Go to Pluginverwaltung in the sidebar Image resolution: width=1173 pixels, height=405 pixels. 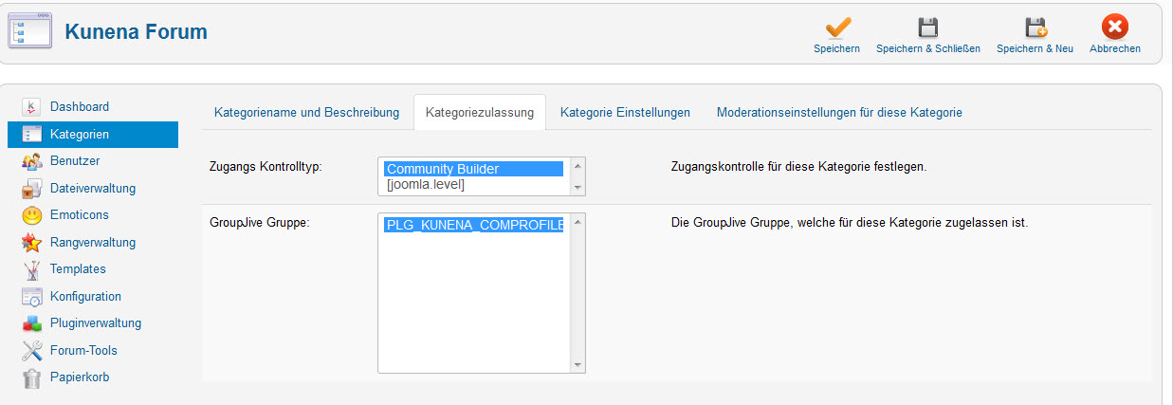click(x=96, y=323)
